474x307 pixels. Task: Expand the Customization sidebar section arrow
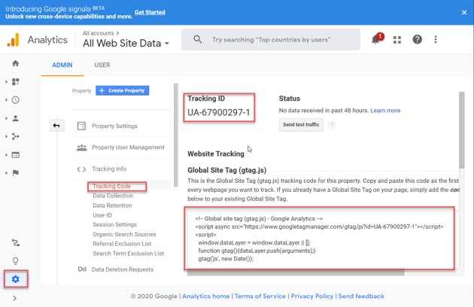[x=6, y=82]
